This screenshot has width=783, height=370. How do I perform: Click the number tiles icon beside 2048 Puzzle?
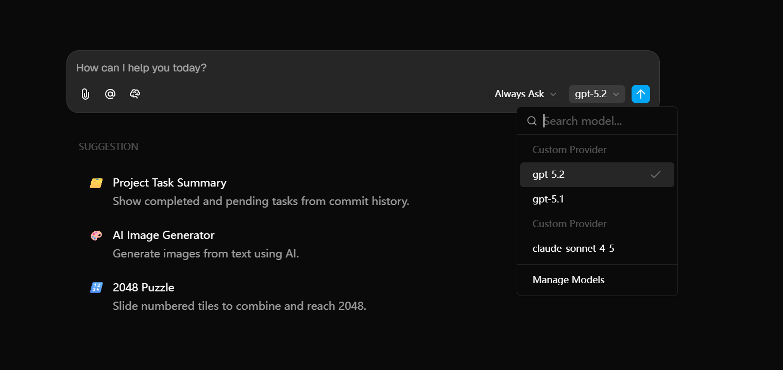coord(96,288)
